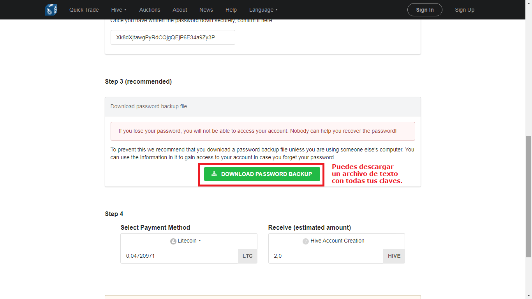Click the page vertical scrollbar thumb
This screenshot has height=299, width=532.
click(528, 197)
